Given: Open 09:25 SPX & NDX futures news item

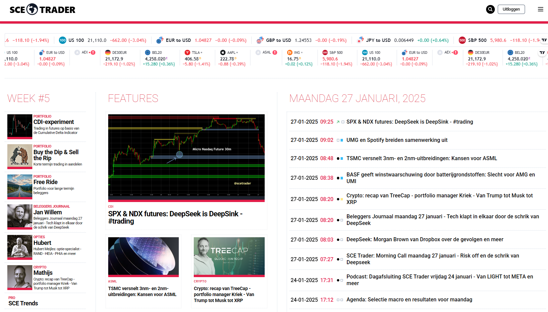Looking at the screenshot, I should click(410, 122).
